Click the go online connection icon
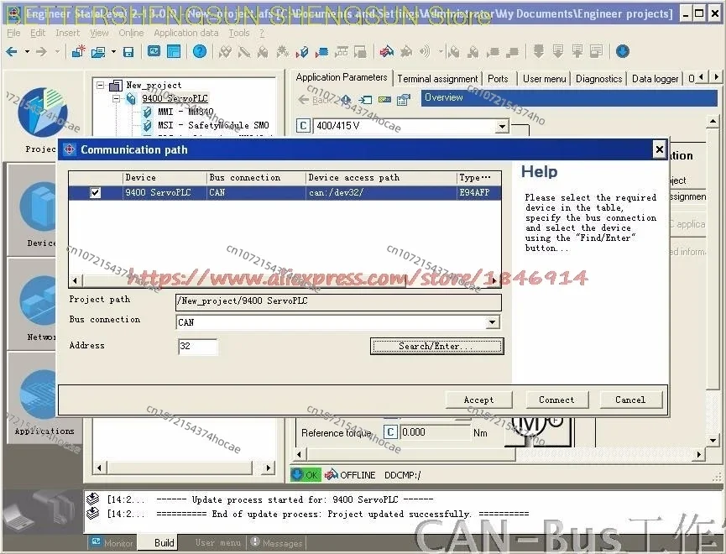726x554 pixels. (386, 51)
